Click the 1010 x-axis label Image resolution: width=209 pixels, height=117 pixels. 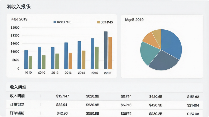28,73
